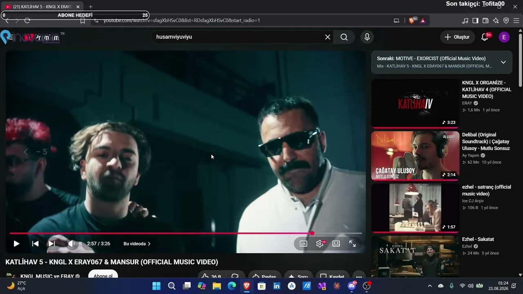Open the system tray microphone icon

pyautogui.click(x=451, y=286)
